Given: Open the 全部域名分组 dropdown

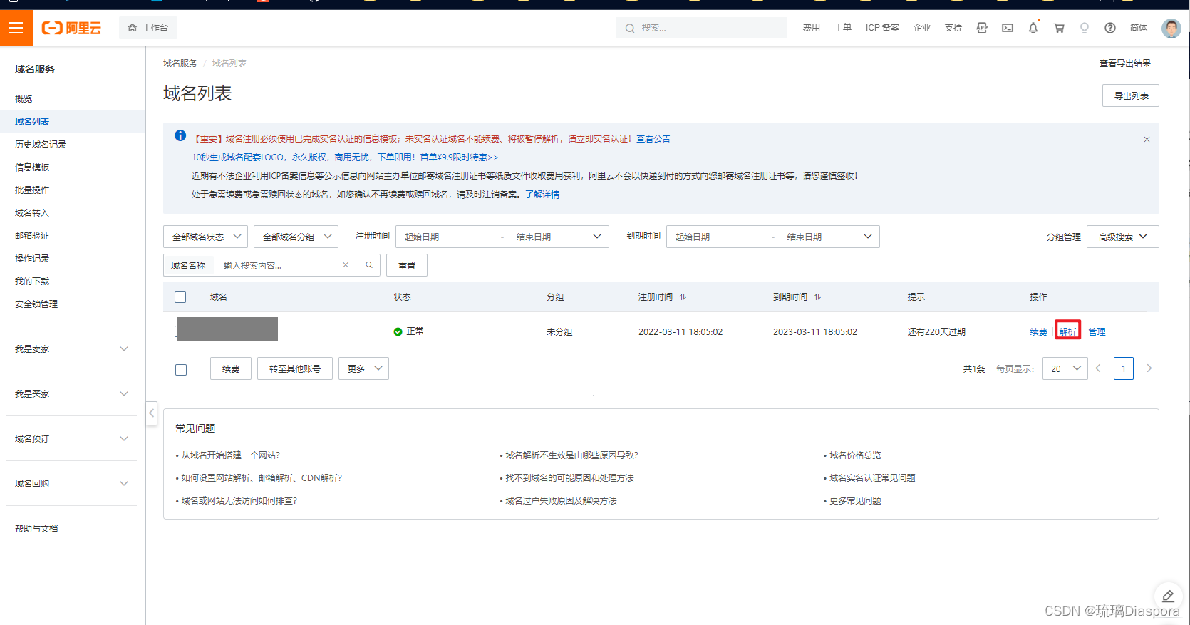Looking at the screenshot, I should [x=296, y=237].
